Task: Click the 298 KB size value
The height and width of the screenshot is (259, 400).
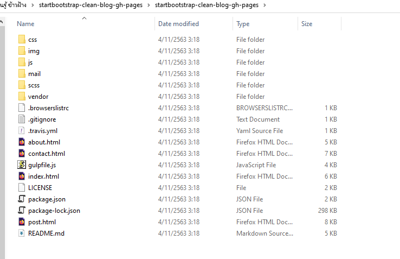Action: 327,211
